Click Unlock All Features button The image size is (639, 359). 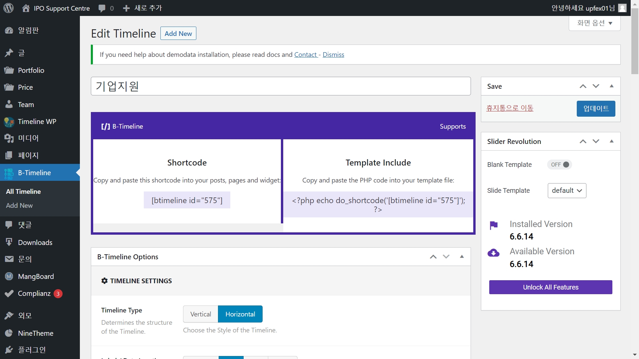[551, 287]
